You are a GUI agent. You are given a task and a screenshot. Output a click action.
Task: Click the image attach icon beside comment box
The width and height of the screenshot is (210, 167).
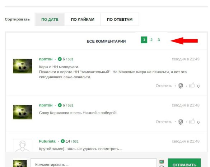pos(162,162)
